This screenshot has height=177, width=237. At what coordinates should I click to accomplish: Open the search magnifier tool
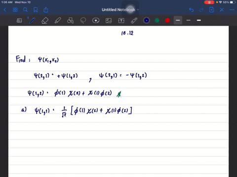tap(25, 10)
